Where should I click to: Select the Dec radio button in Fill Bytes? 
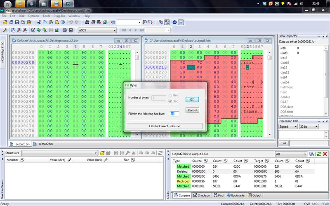tap(170, 101)
